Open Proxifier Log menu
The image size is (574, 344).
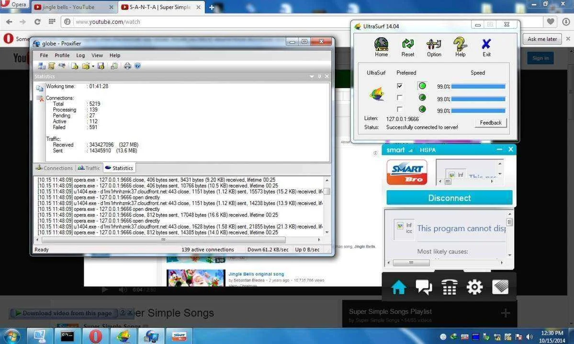pos(80,55)
